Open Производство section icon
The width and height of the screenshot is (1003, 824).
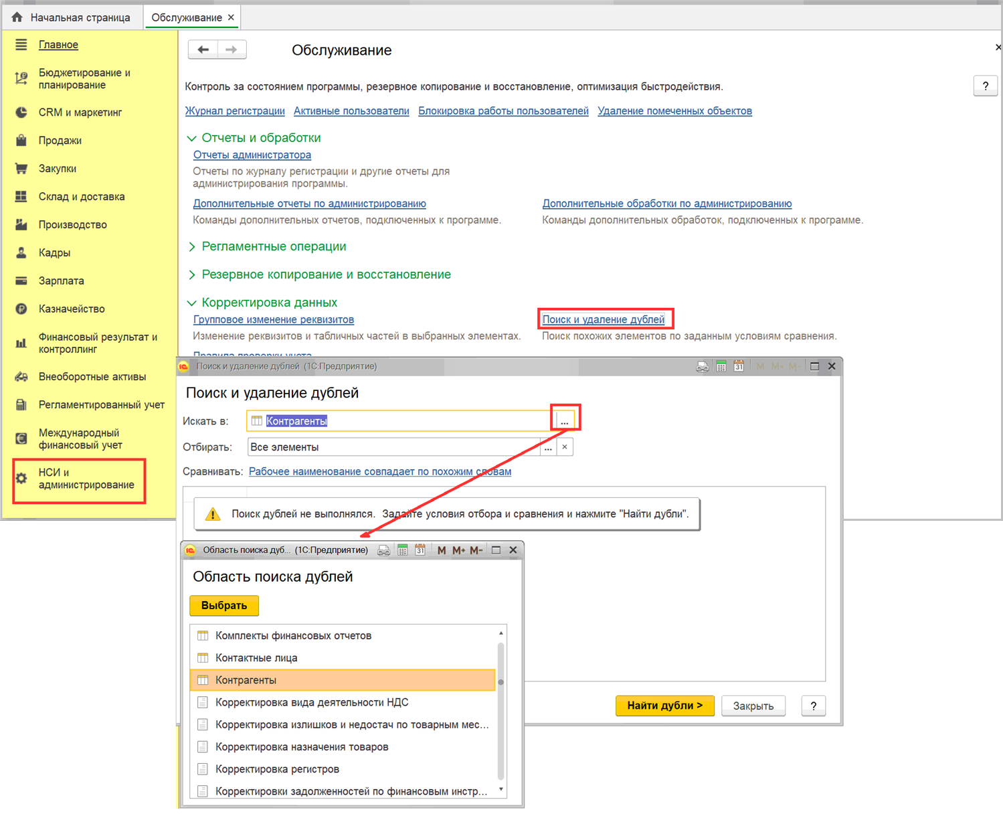click(21, 225)
